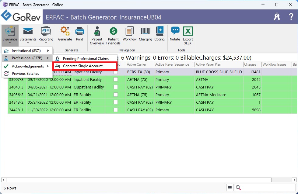The width and height of the screenshot is (298, 194).
Task: Click the 05/24/2022 12:00:00 AM date cell
Action: (x=49, y=102)
